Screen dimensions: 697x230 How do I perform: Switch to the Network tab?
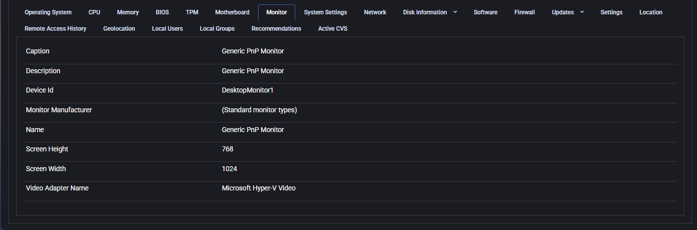pyautogui.click(x=375, y=12)
